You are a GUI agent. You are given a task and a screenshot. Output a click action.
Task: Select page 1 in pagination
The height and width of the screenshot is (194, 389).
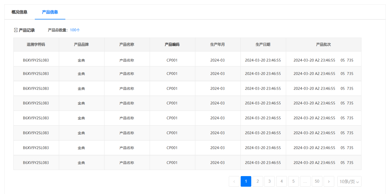(246, 181)
